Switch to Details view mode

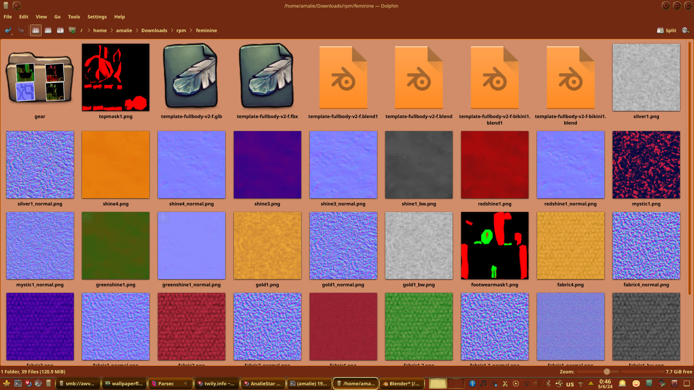[60, 30]
